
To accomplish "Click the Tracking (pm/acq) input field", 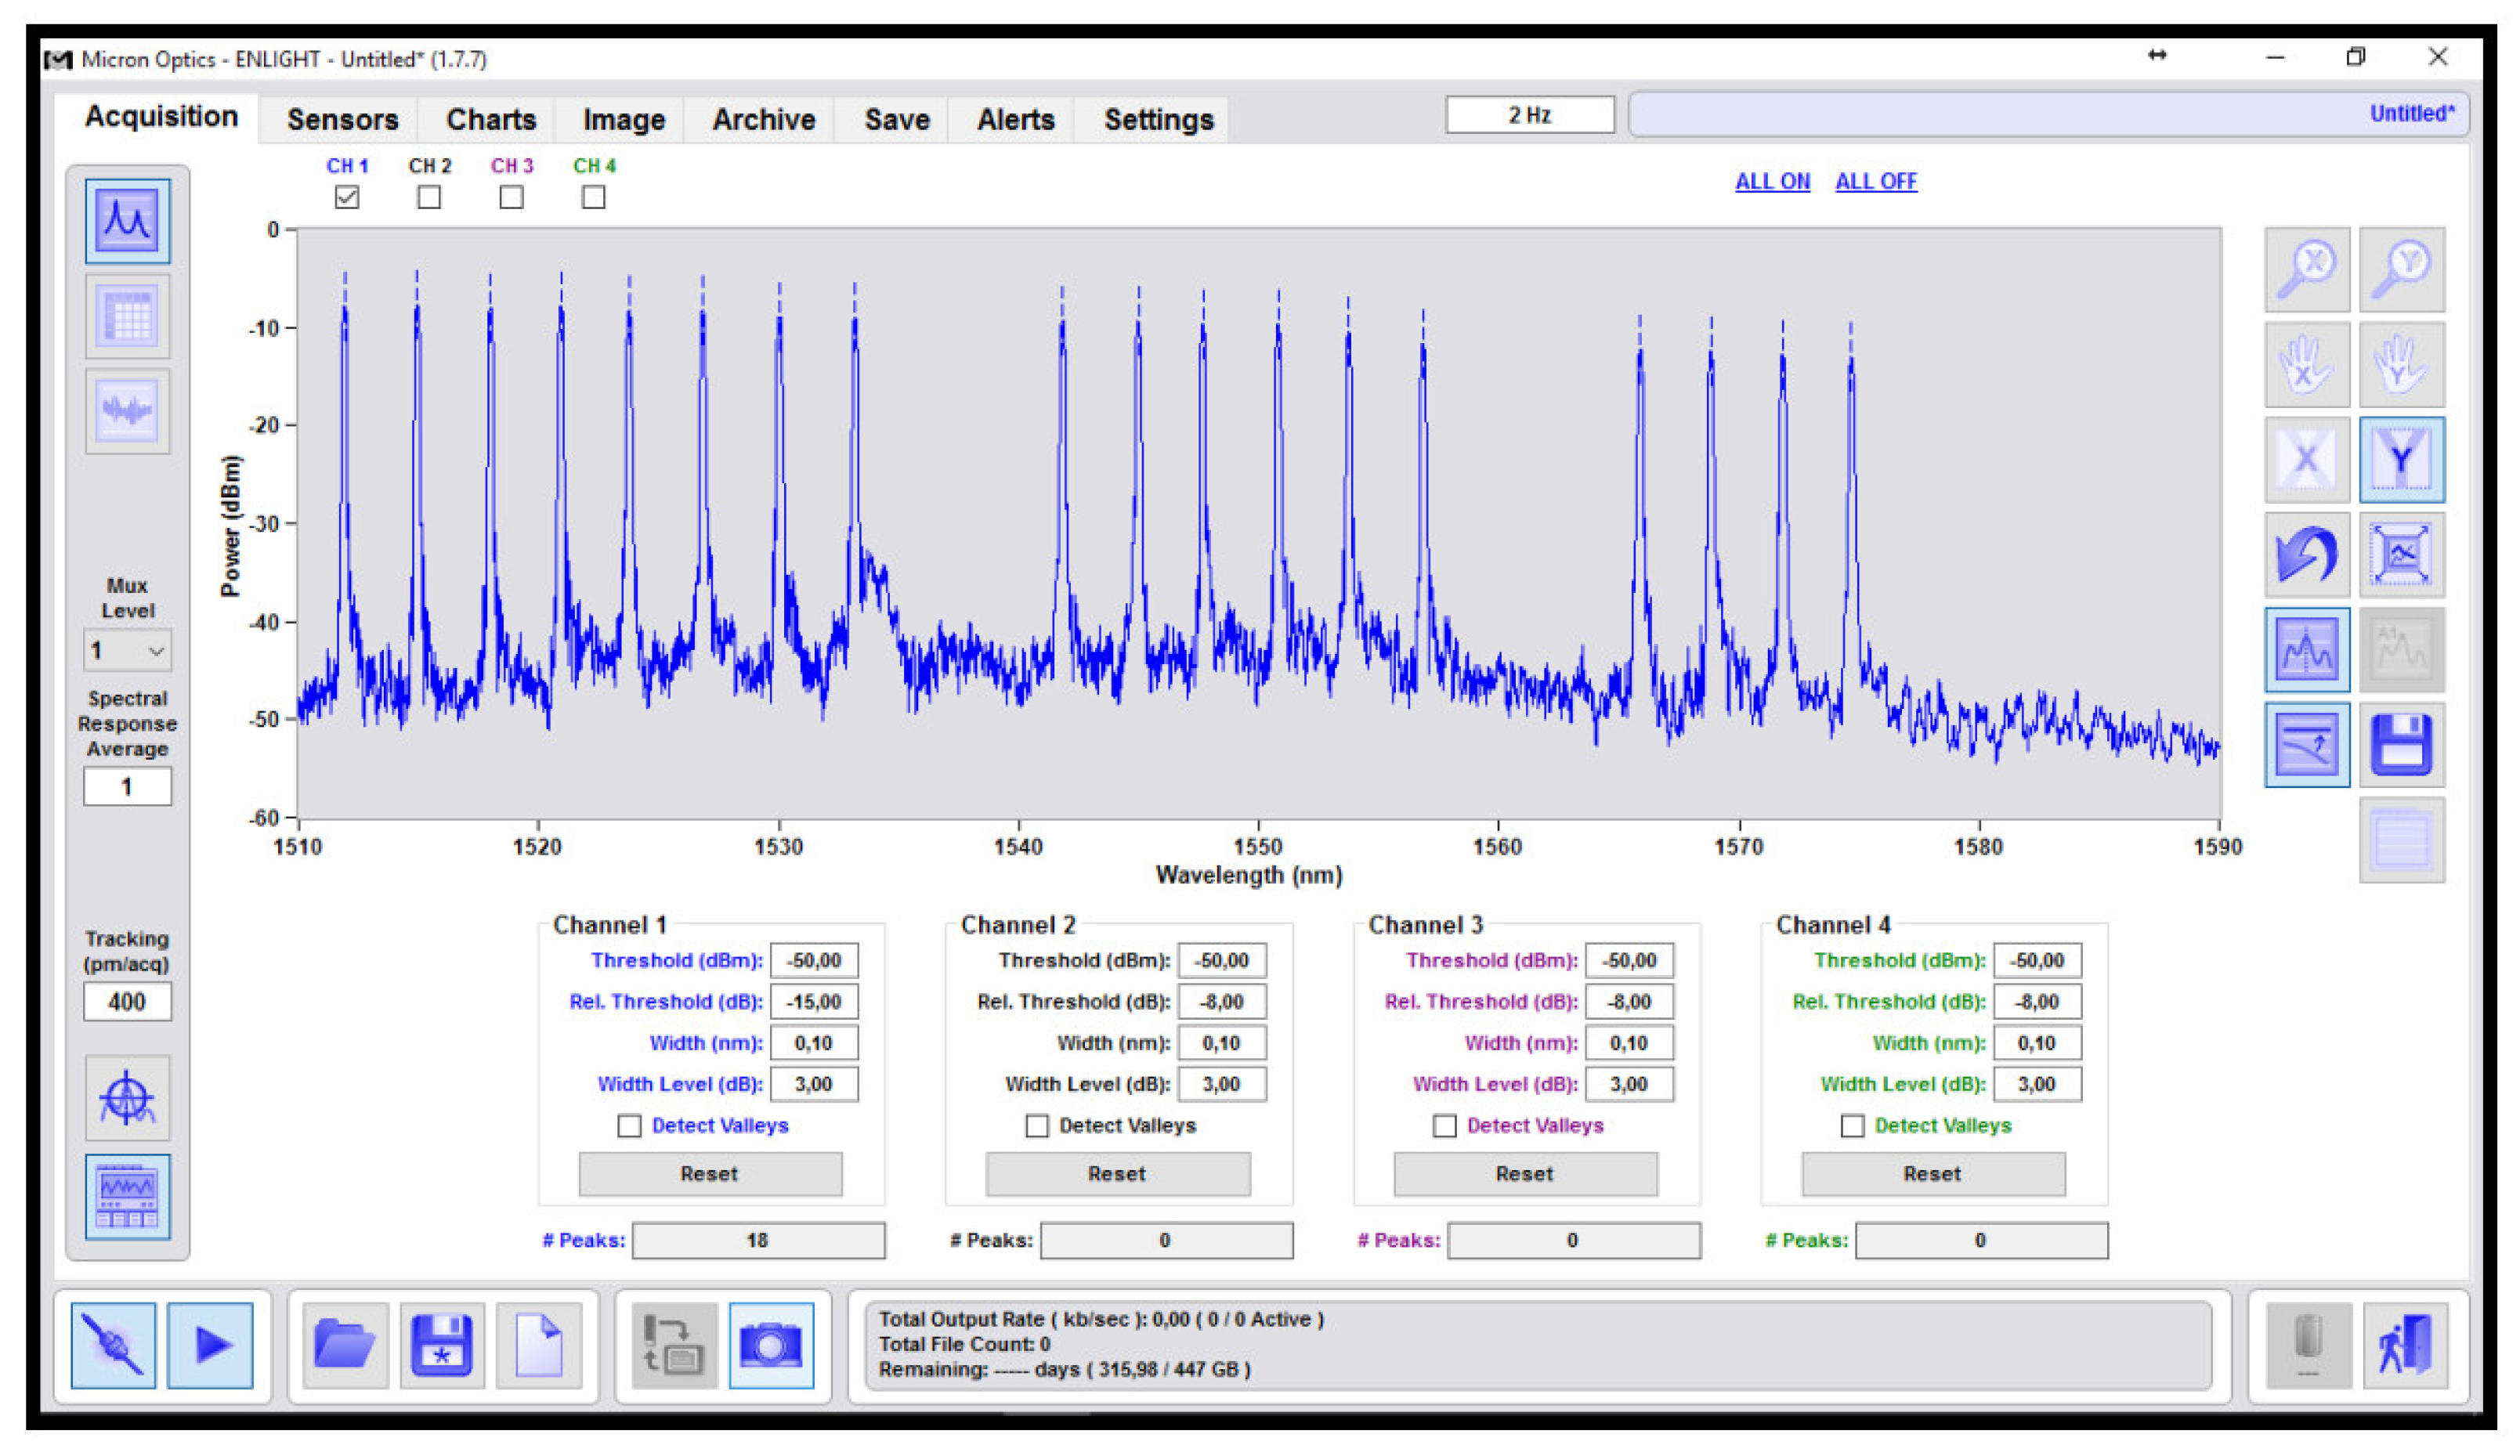I will [x=127, y=1002].
